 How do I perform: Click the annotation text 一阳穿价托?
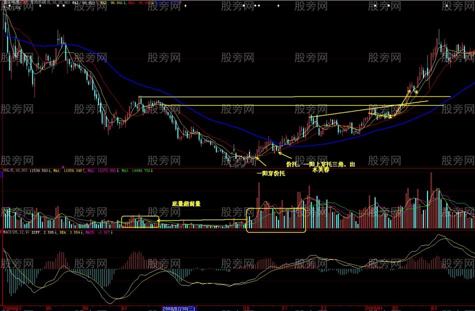(271, 173)
